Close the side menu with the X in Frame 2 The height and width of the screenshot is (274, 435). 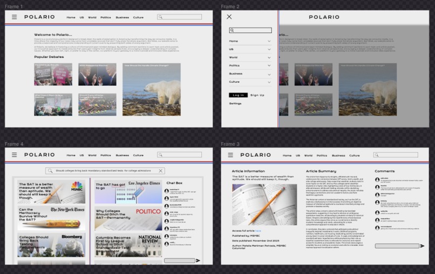coord(229,17)
